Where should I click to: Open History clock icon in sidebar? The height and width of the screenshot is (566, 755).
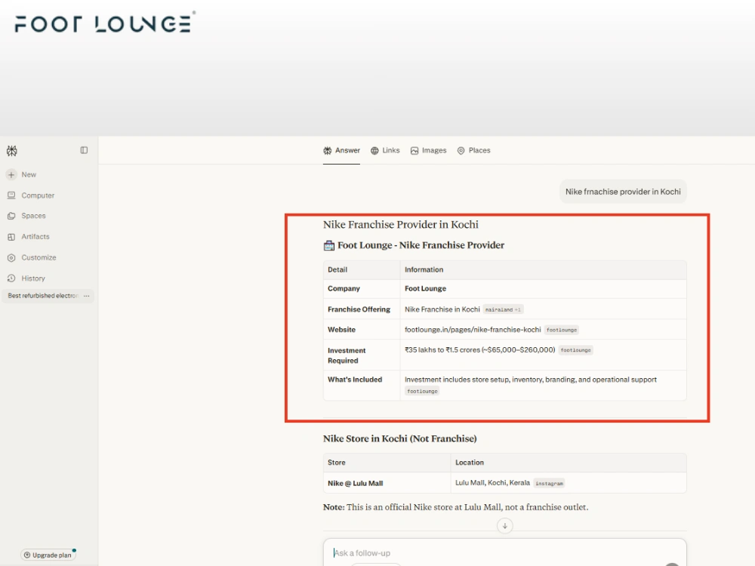tap(11, 278)
